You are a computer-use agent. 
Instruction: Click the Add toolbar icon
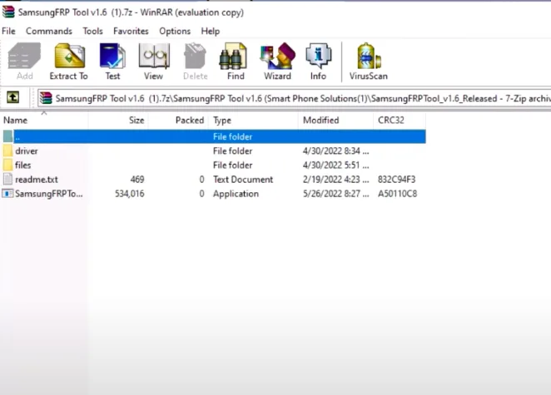click(x=24, y=62)
